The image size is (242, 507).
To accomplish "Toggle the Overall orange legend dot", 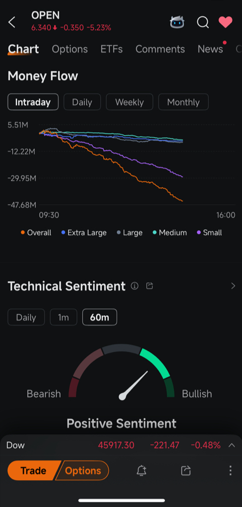I will (x=23, y=232).
